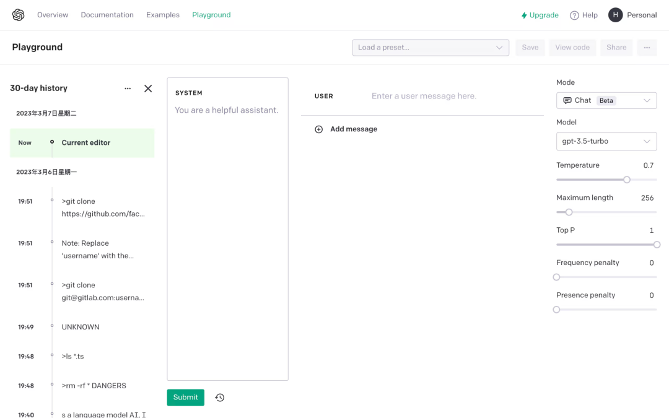Select the Current editor history entry
The height and width of the screenshot is (418, 669).
pyautogui.click(x=82, y=143)
